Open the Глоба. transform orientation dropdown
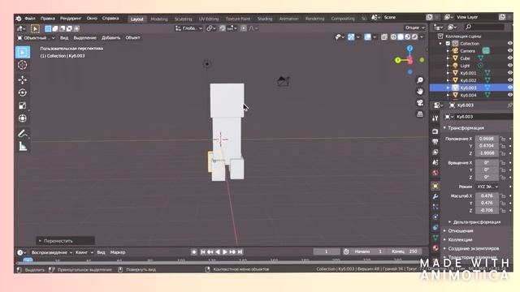The width and height of the screenshot is (520, 292). (188, 28)
